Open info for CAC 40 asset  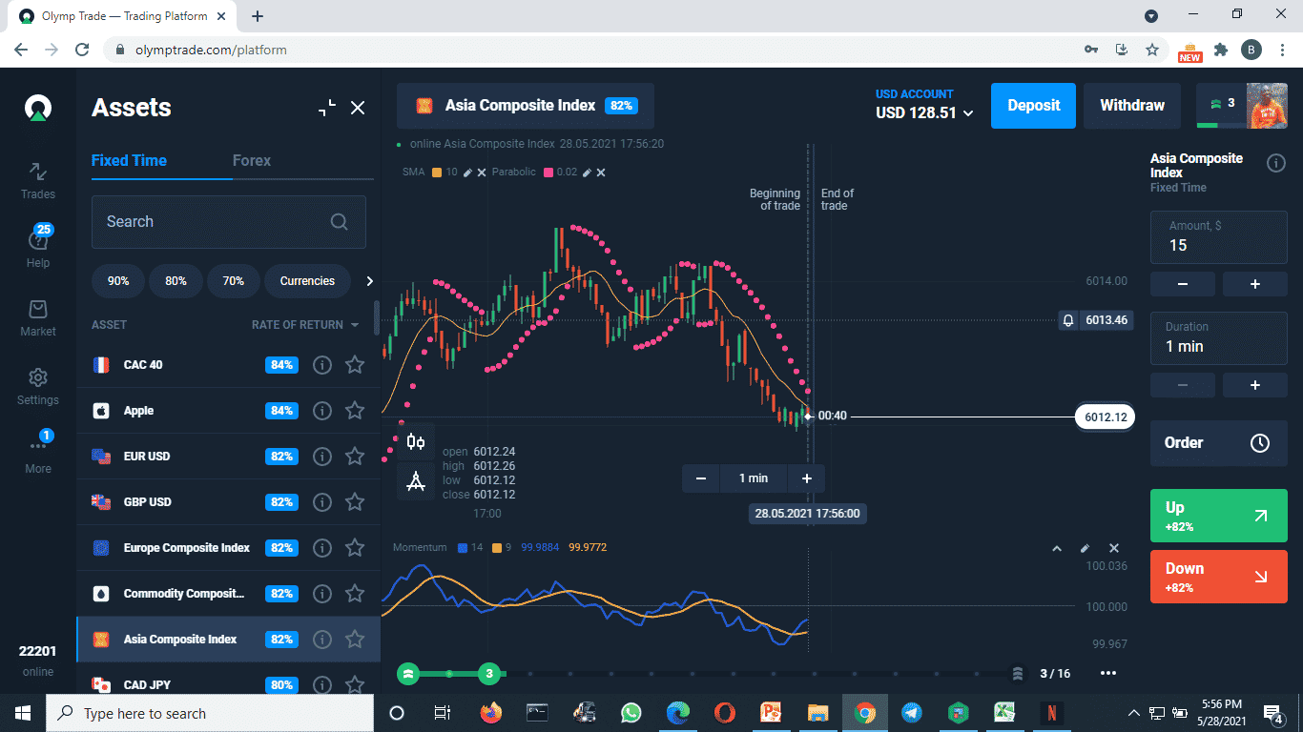(322, 365)
